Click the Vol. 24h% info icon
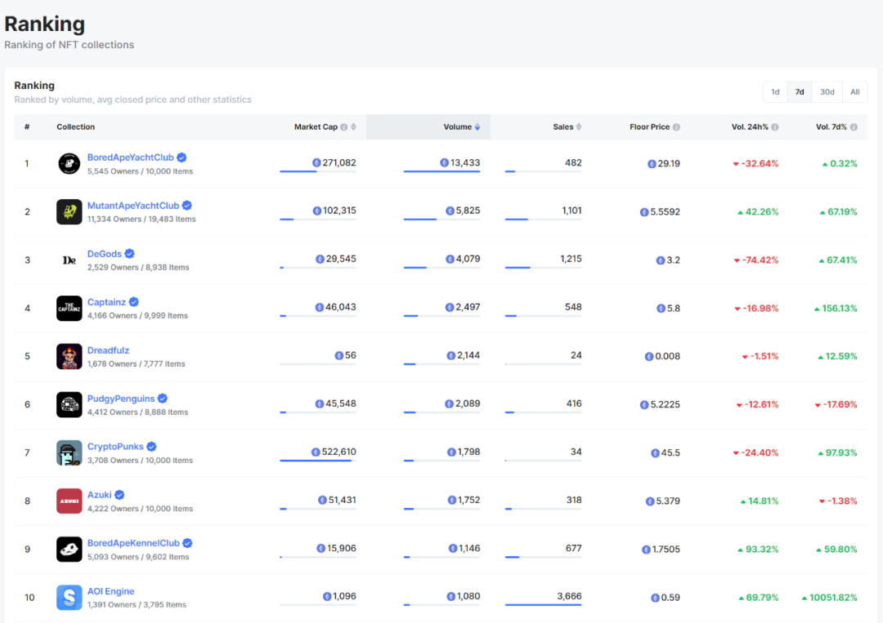 click(775, 127)
